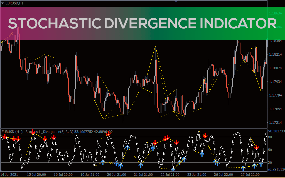Click the leftmost blue up arrow signal
Viewport: 285px width, 178px height.
(103, 163)
